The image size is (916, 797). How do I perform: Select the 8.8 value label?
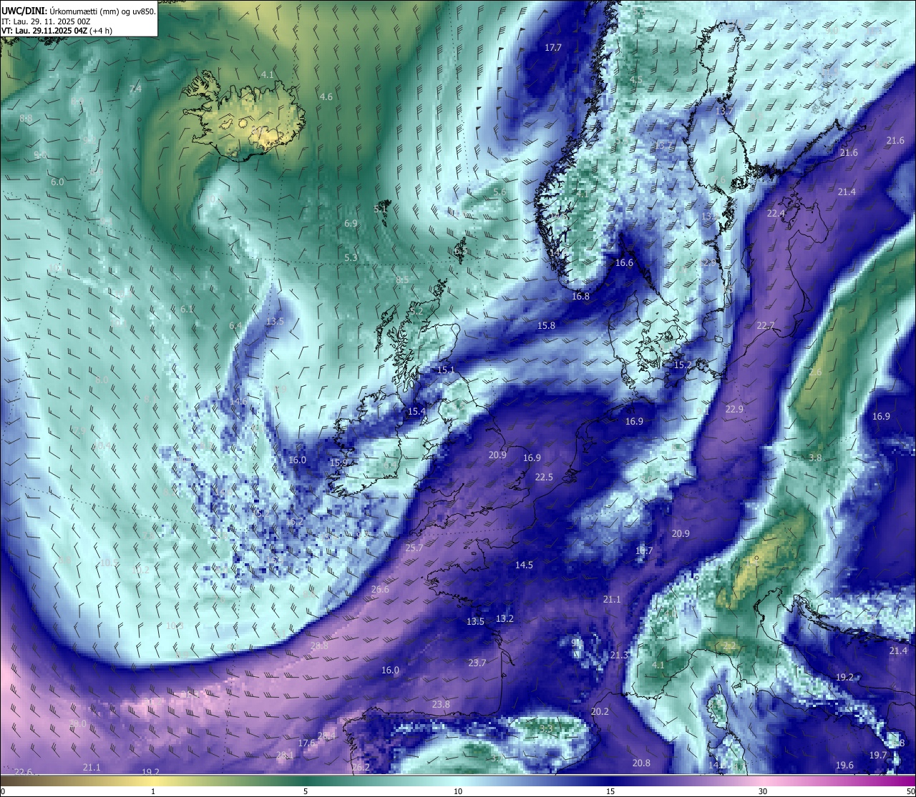[26, 119]
